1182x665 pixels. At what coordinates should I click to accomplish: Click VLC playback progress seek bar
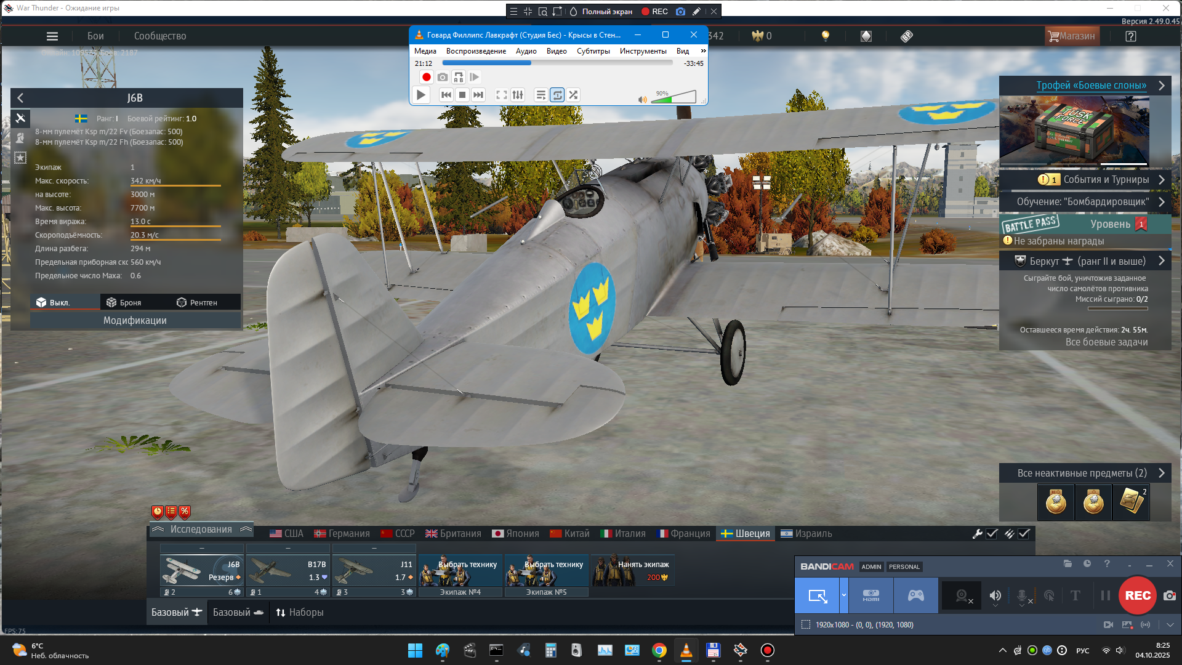coord(557,63)
